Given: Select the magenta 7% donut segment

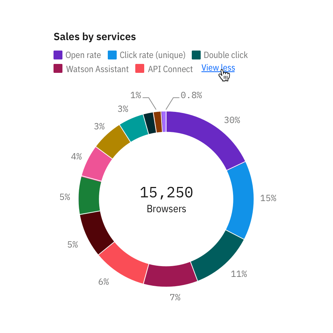Looking at the screenshot, I should (169, 276).
